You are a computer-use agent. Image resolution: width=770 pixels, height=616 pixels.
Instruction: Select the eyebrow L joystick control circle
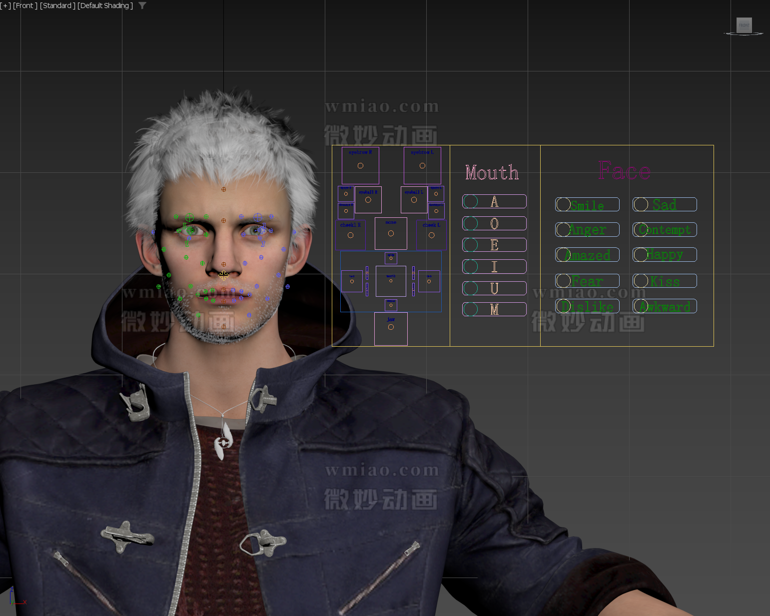(x=422, y=165)
